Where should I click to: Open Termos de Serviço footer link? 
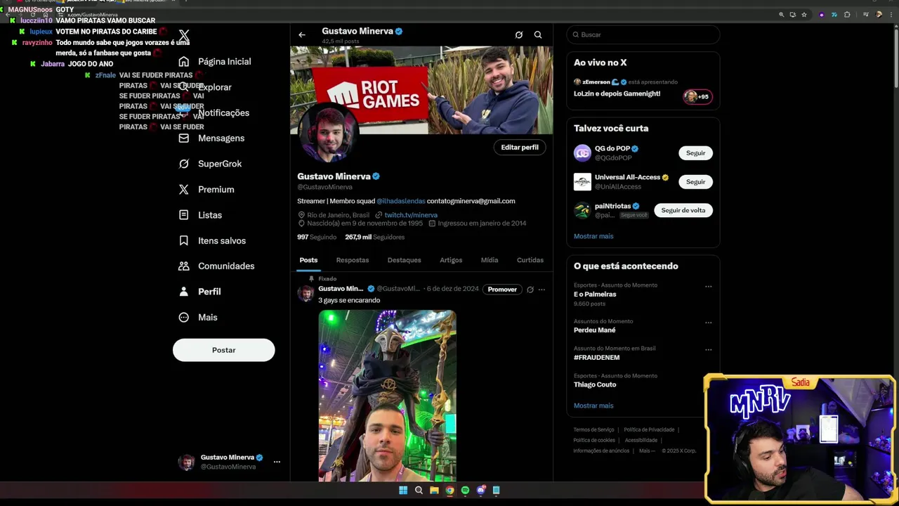[x=593, y=430]
